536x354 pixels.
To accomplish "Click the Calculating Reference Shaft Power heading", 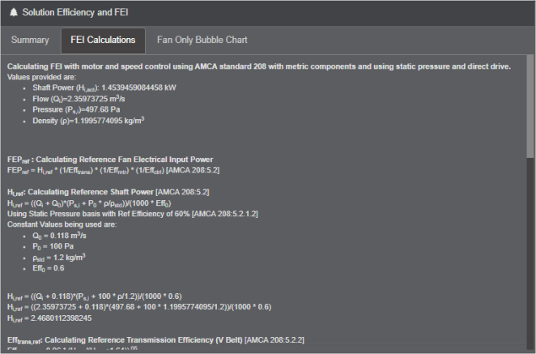I will click(108, 192).
